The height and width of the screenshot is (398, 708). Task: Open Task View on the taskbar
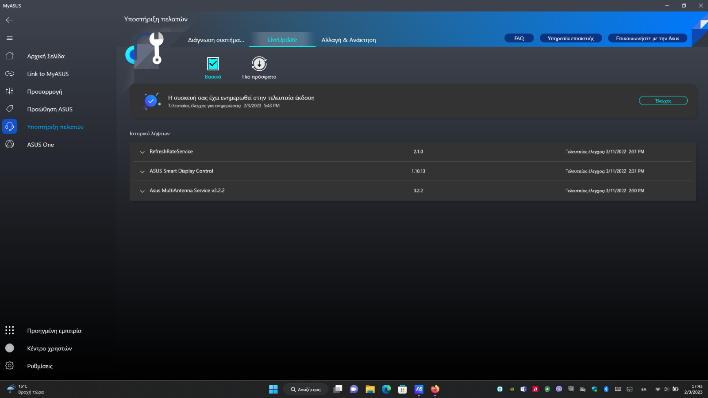(x=338, y=389)
